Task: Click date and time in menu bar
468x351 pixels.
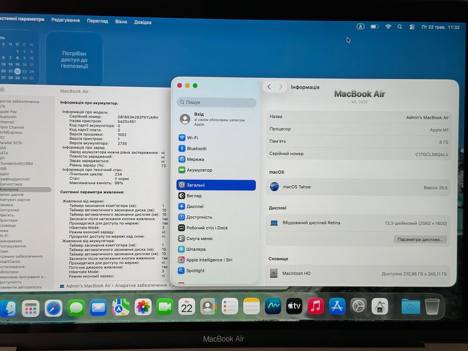Action: point(440,27)
